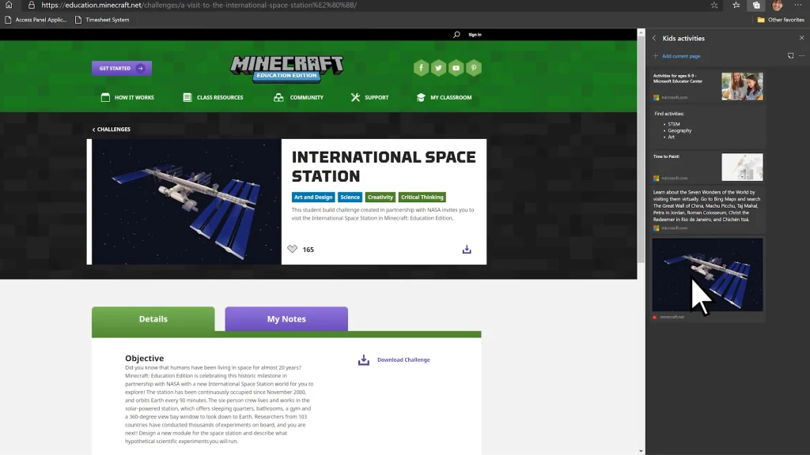Open the Support menu
The image size is (810, 455).
pyautogui.click(x=370, y=97)
